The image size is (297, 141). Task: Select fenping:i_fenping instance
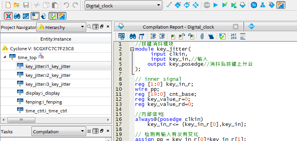pos(44,102)
